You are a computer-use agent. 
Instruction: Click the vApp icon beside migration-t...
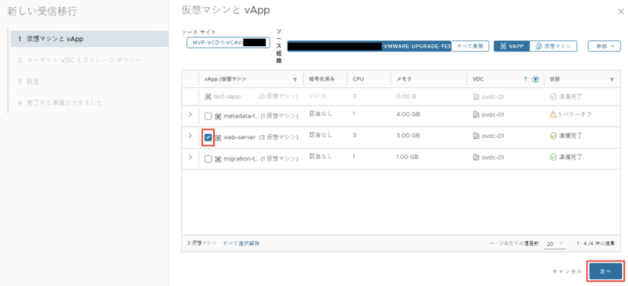pos(218,159)
